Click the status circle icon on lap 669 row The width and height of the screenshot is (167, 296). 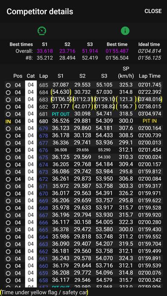[8, 201]
